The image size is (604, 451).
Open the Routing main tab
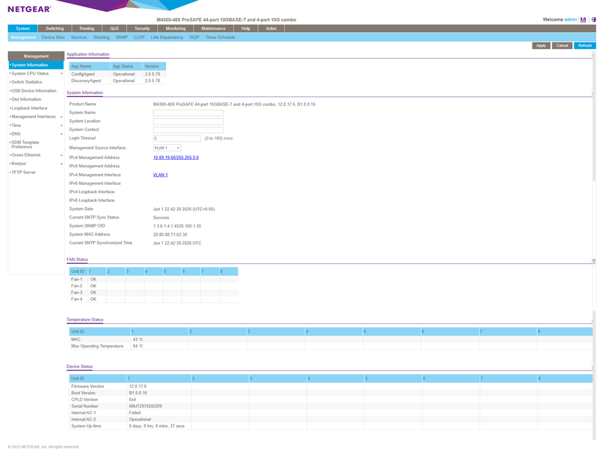pos(87,28)
